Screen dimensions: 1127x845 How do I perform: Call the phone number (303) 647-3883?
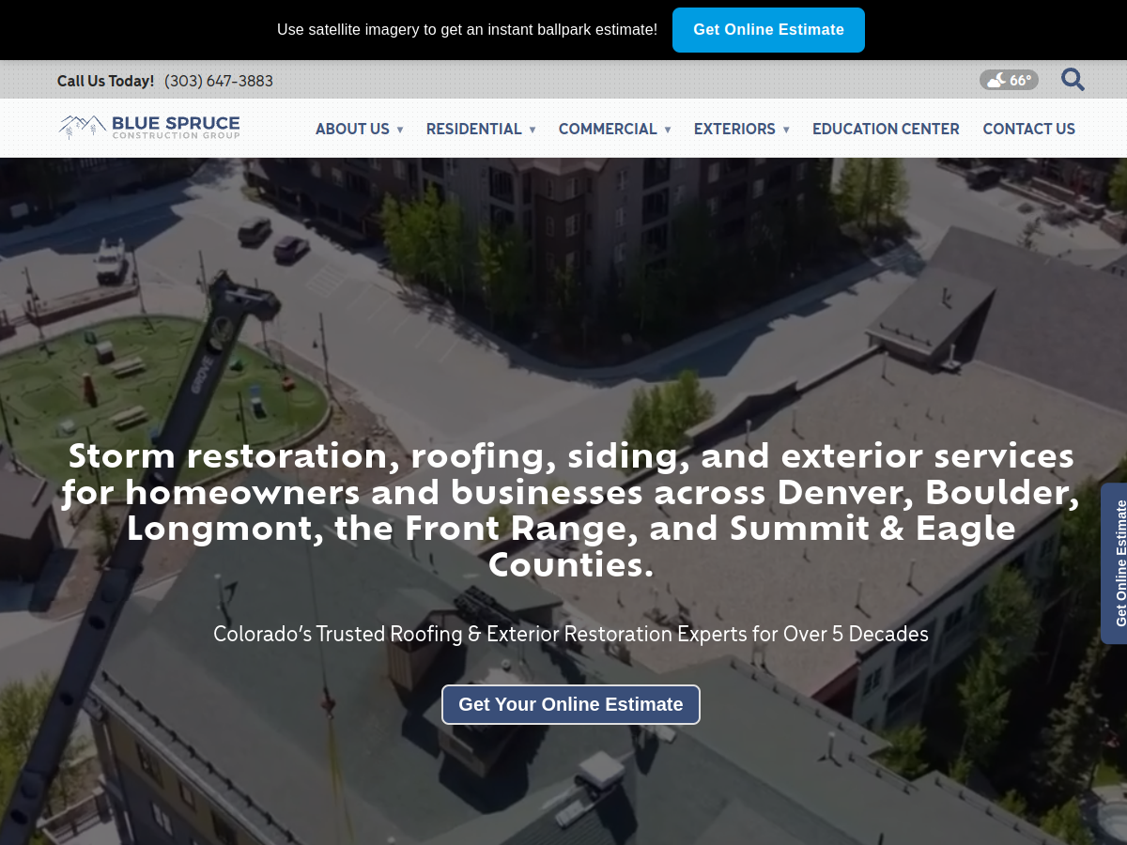click(219, 81)
